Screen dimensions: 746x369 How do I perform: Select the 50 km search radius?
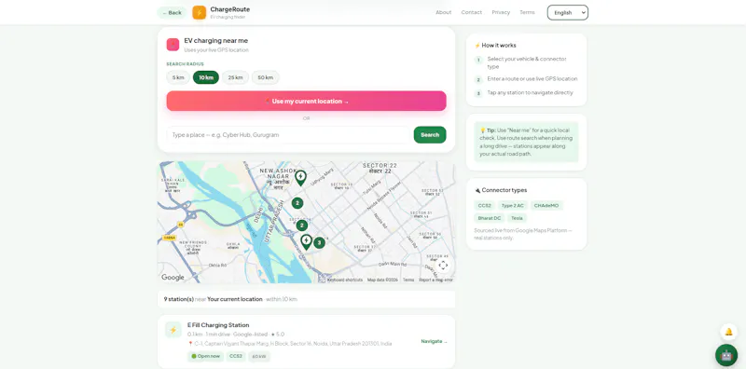point(266,77)
